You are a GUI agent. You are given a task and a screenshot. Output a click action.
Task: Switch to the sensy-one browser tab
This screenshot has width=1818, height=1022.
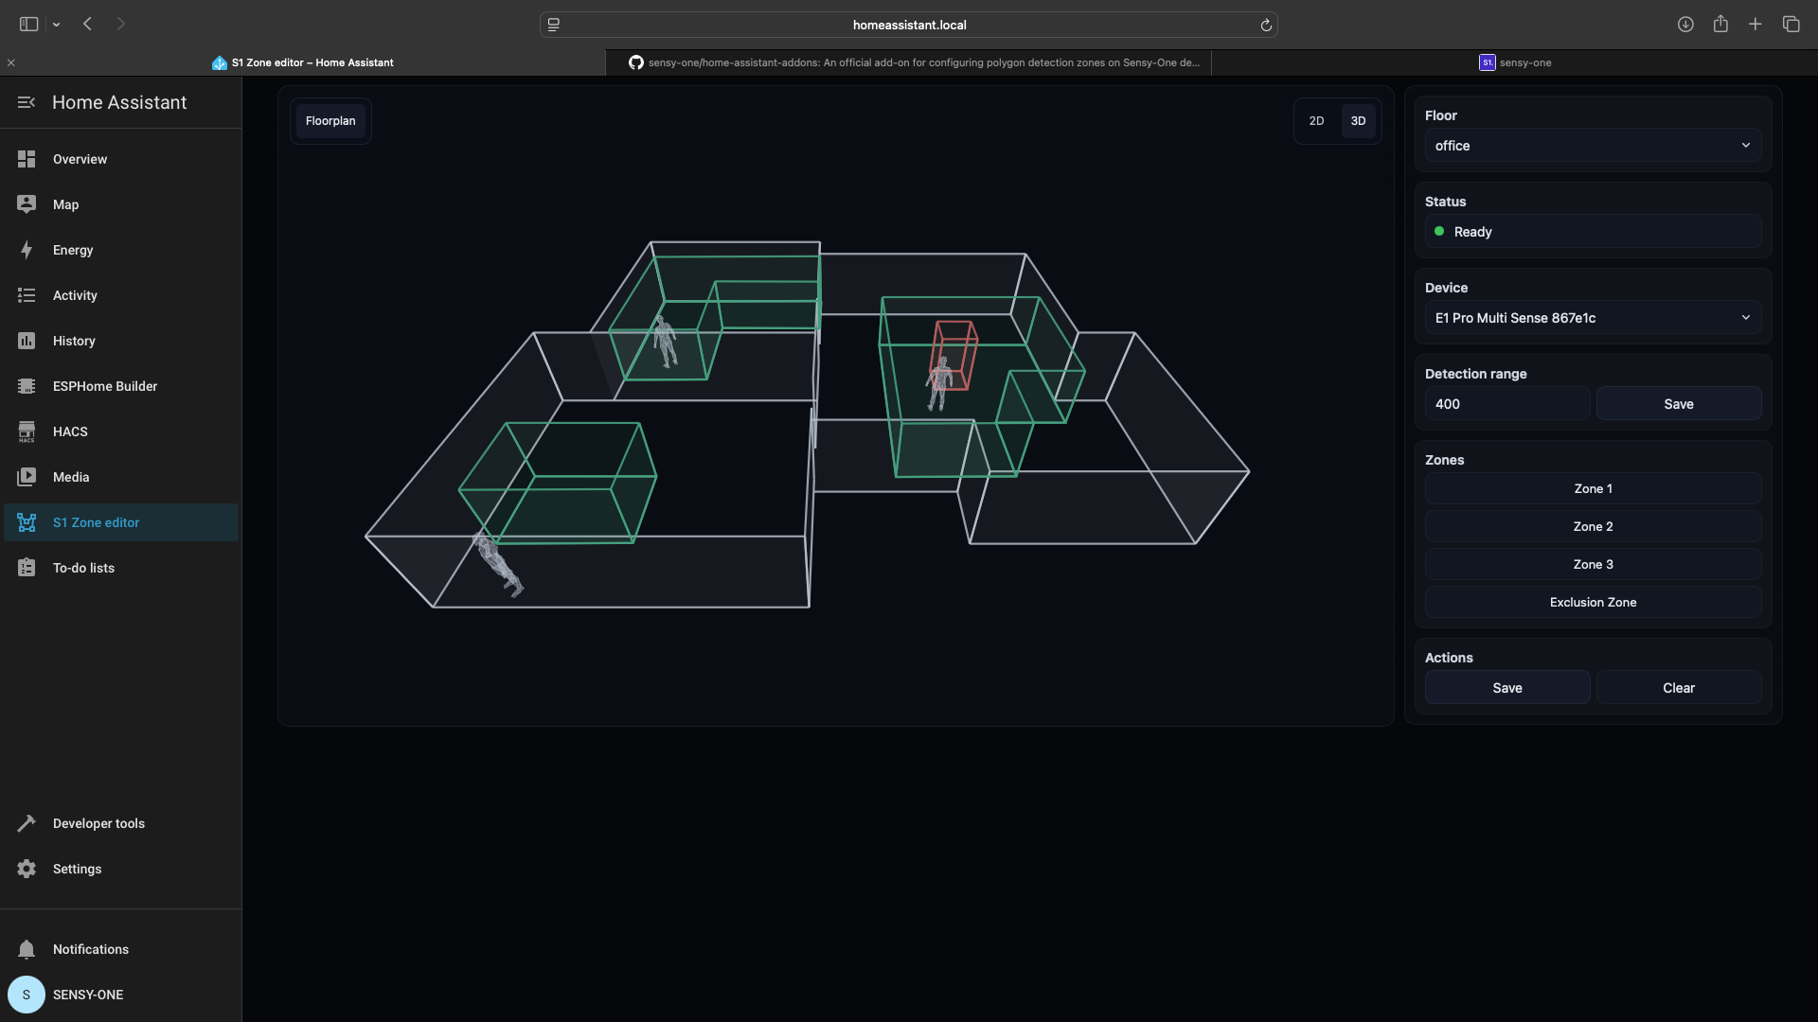(1515, 62)
